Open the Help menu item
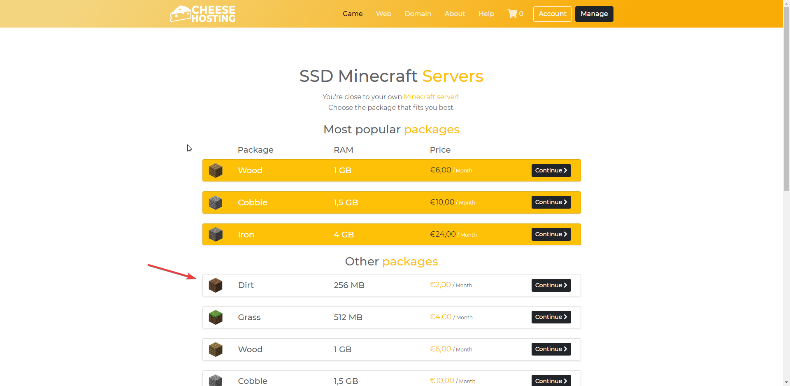Viewport: 790px width, 386px height. click(486, 14)
